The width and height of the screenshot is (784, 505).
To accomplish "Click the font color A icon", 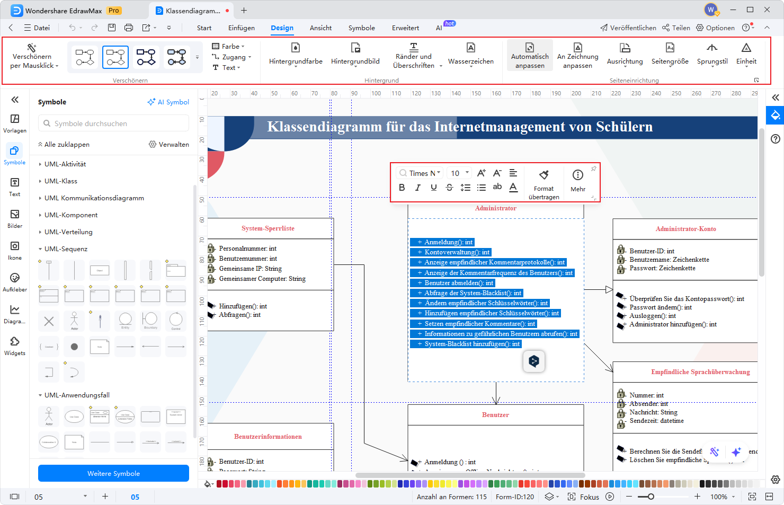I will pyautogui.click(x=513, y=187).
